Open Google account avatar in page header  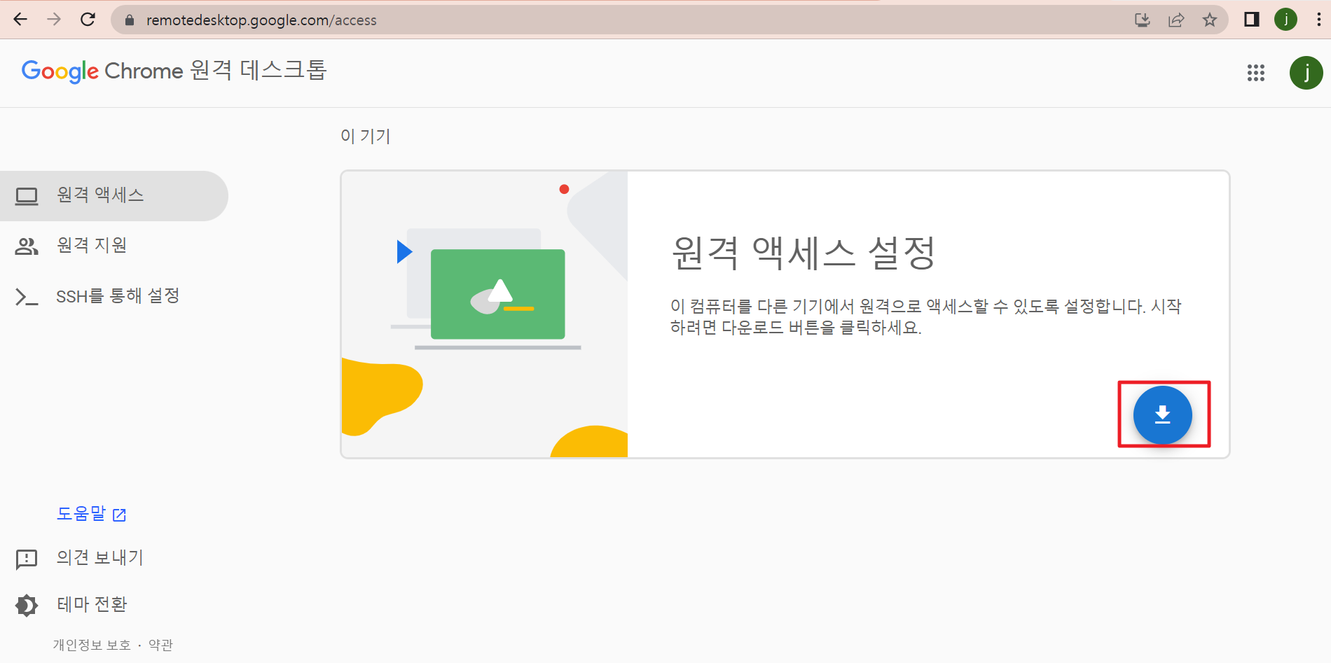click(x=1306, y=73)
